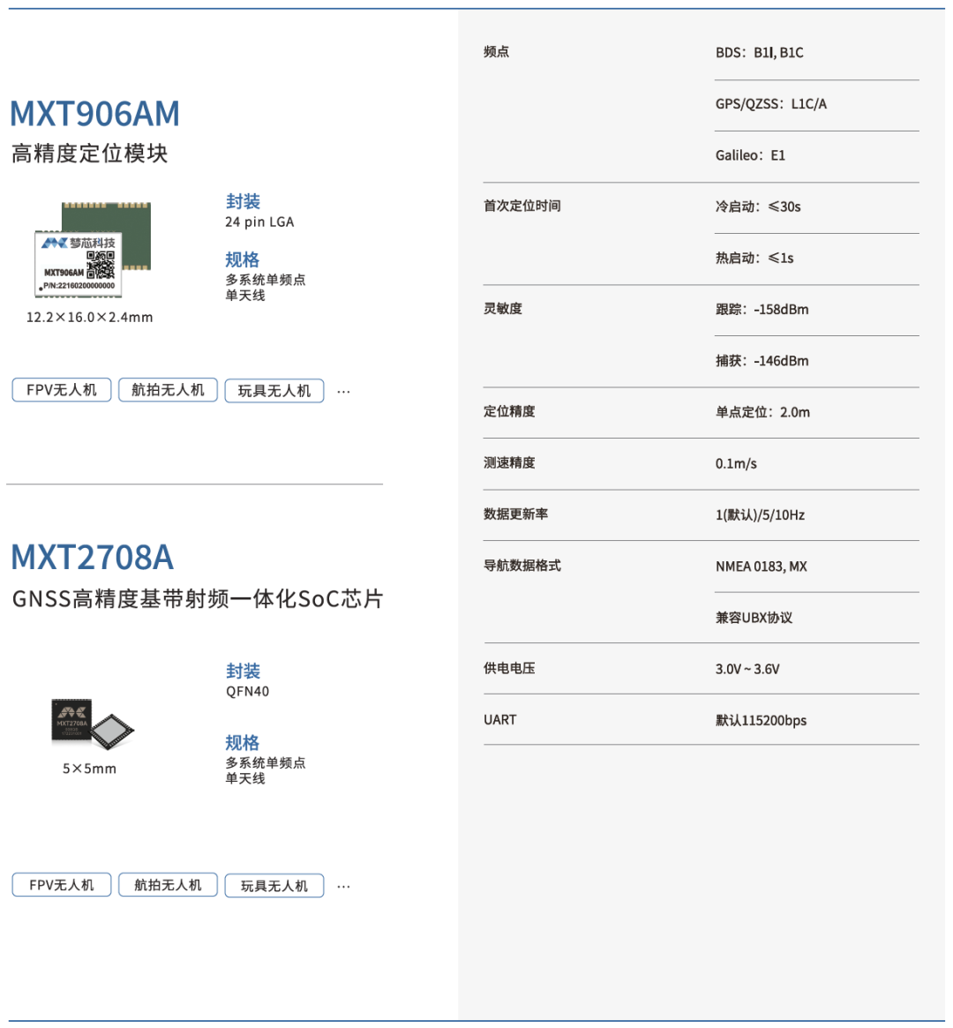
Task: Click the 跟踪: -158dBm value
Action: click(x=762, y=310)
